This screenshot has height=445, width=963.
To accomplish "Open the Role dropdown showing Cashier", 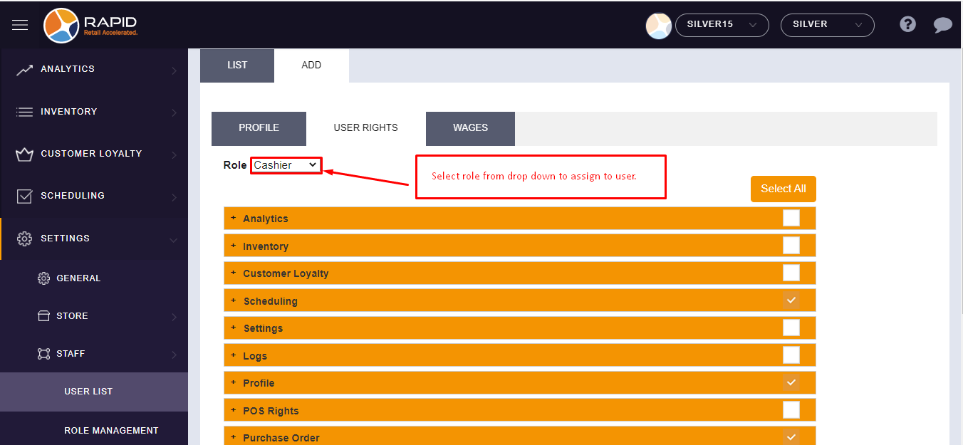I will click(286, 165).
